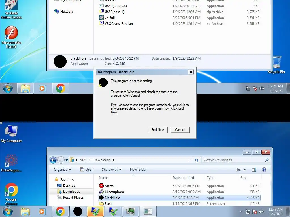Open the Recycle Bin desktop icon
The height and width of the screenshot is (217, 290).
click(277, 65)
